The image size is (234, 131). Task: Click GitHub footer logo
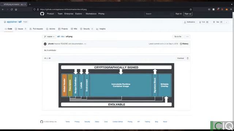coord(42,122)
